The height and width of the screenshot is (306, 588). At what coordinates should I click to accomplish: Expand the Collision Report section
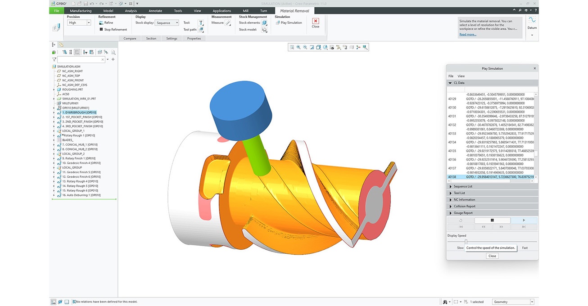pos(492,206)
